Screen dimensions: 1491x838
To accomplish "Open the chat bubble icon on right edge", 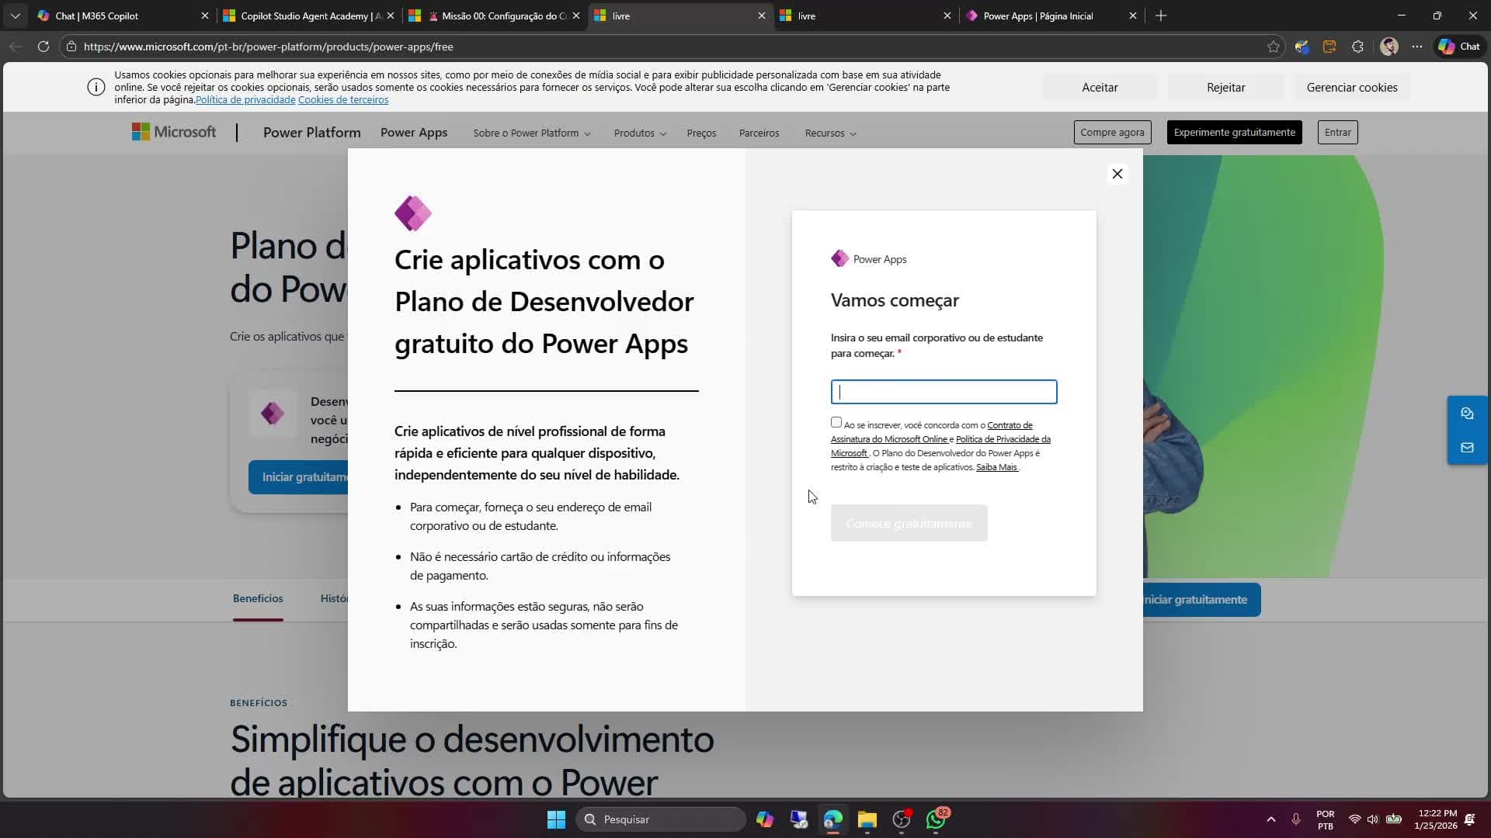I will (1468, 413).
